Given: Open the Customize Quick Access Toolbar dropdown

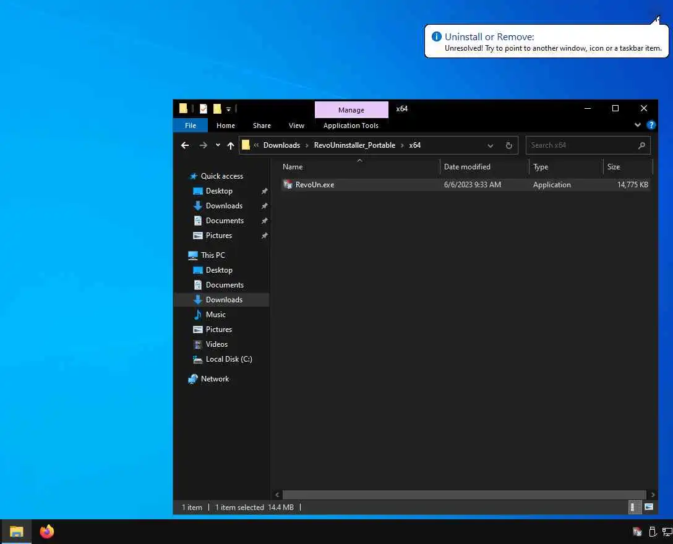Looking at the screenshot, I should pyautogui.click(x=228, y=109).
